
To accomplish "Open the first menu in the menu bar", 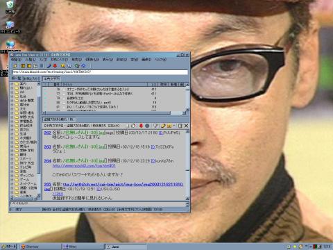I will tap(15, 60).
